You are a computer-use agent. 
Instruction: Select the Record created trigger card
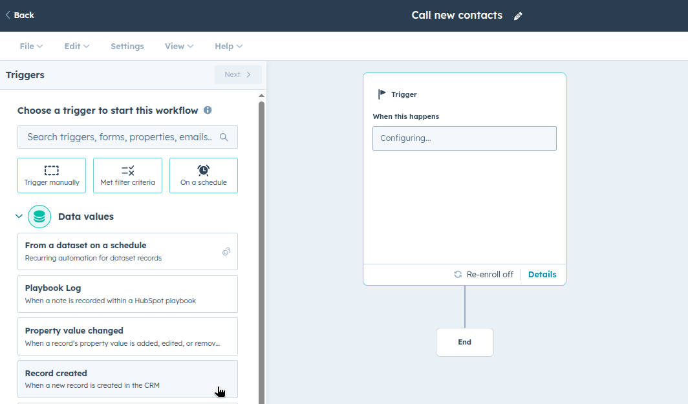127,379
